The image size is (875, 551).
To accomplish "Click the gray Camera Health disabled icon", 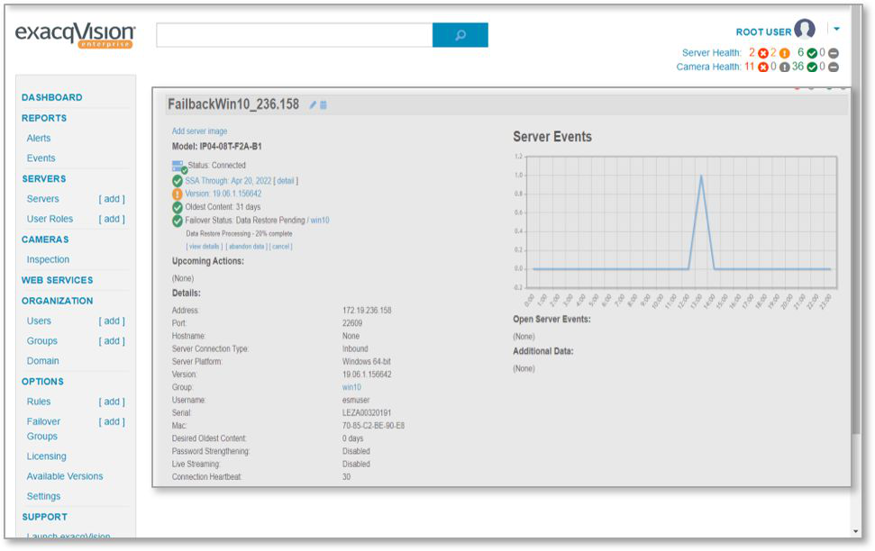I will (834, 67).
